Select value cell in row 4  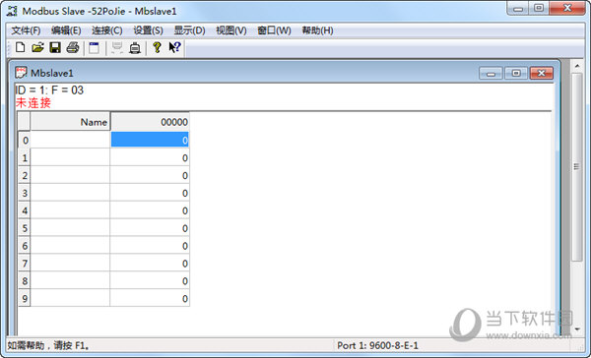[150, 210]
